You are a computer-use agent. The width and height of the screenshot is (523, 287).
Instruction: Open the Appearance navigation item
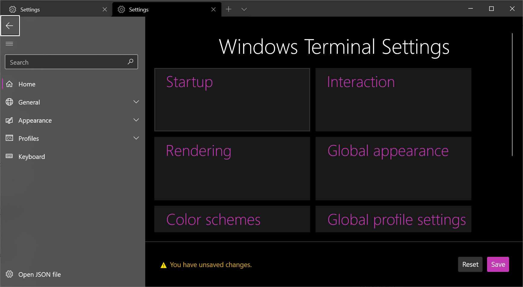pyautogui.click(x=72, y=120)
